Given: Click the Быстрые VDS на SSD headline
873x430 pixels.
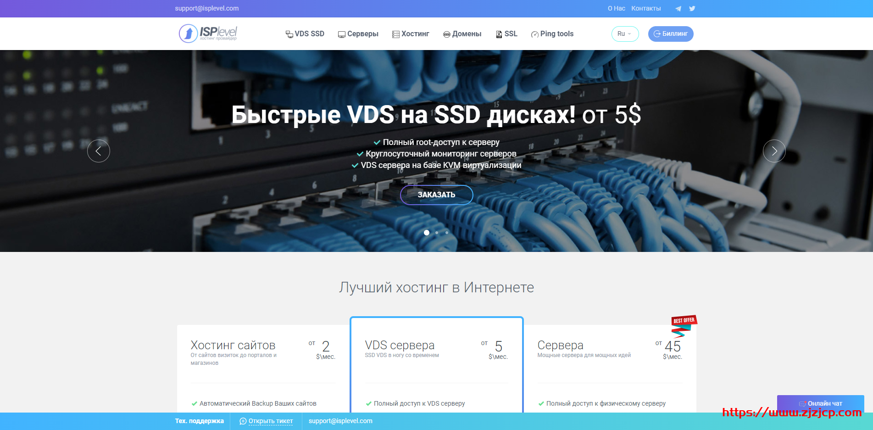Looking at the screenshot, I should point(436,115).
